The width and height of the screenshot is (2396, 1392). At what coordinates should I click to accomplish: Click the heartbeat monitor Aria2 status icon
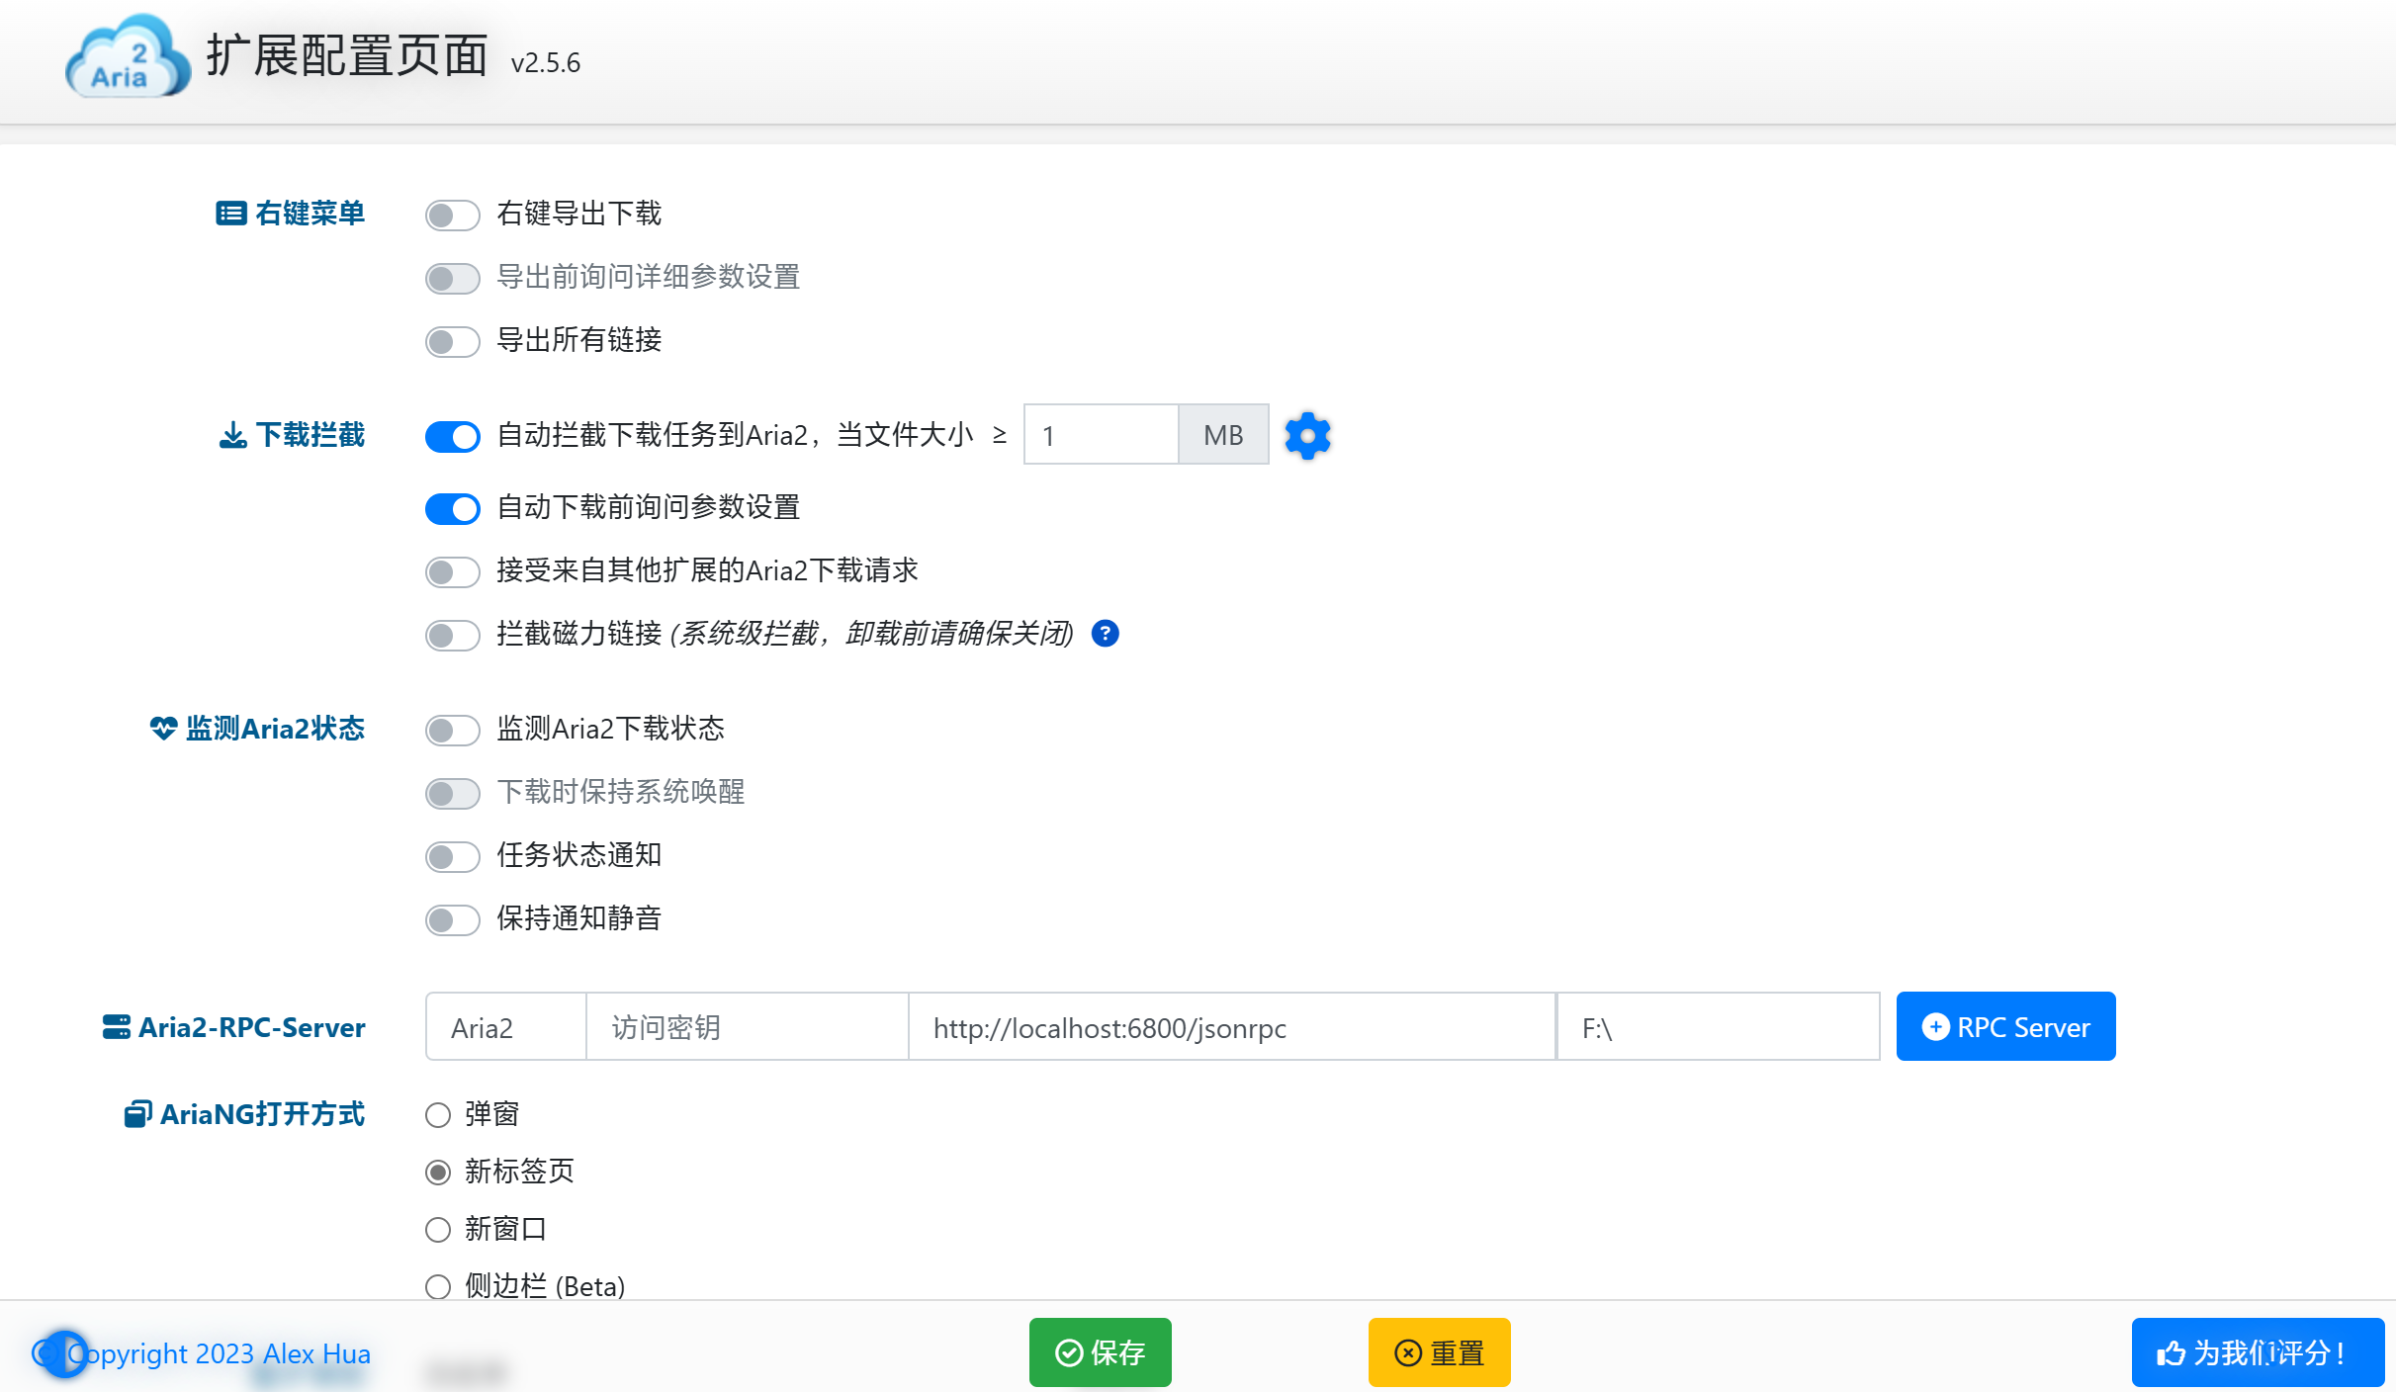coord(163,729)
